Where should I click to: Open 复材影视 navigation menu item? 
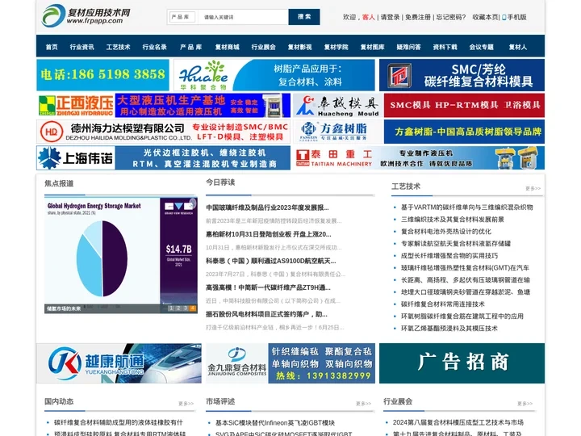299,47
